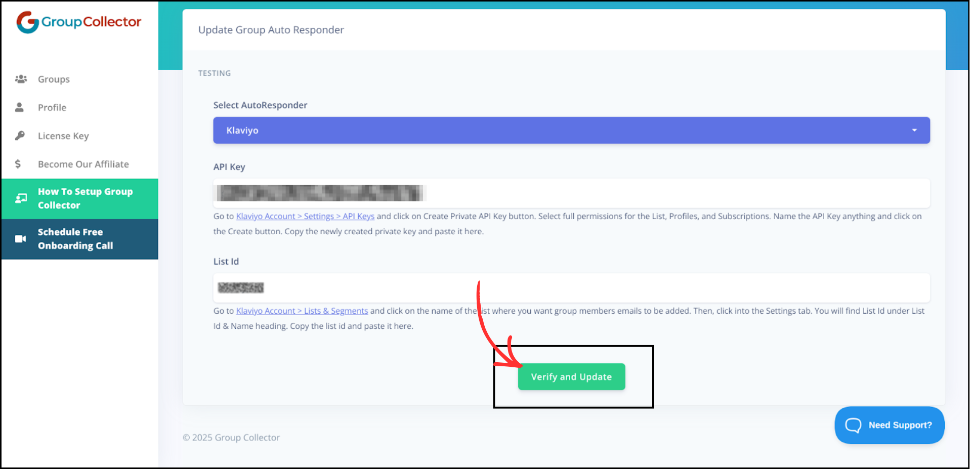Click the Need Support chat bubble icon

point(853,425)
